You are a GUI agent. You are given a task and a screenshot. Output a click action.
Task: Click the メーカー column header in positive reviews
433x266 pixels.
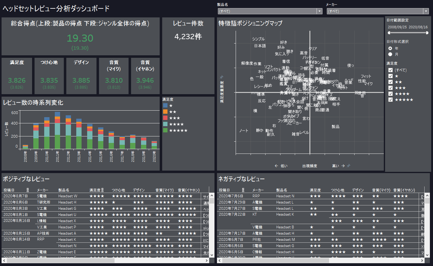[42, 190]
